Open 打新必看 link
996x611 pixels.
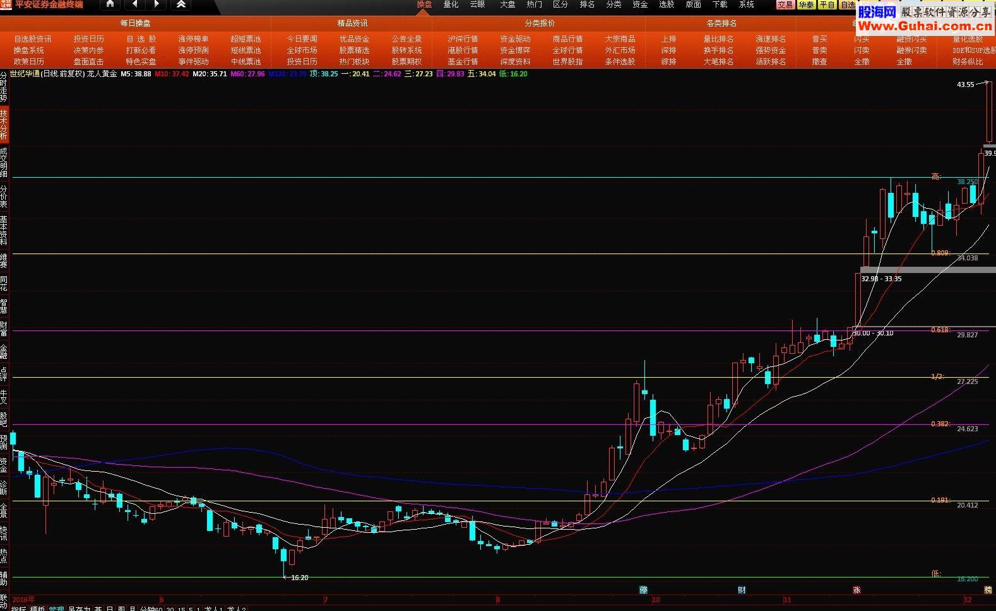click(141, 50)
